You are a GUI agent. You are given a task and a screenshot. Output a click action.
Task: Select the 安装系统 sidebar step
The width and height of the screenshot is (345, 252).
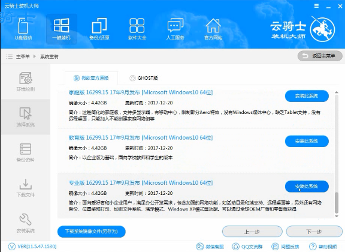coord(26,223)
